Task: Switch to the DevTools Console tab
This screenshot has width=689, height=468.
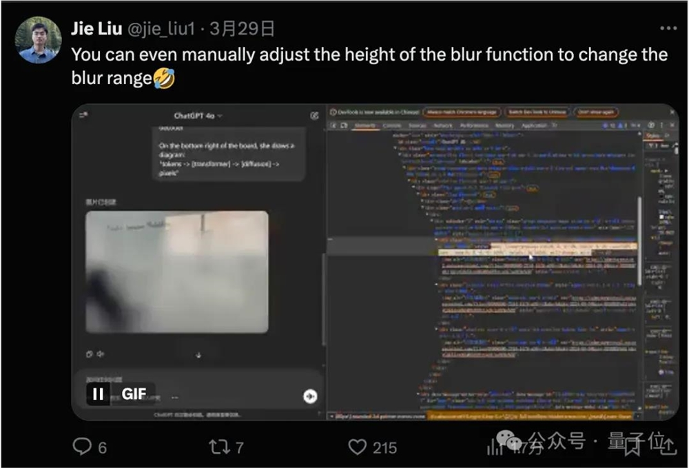Action: pos(392,125)
